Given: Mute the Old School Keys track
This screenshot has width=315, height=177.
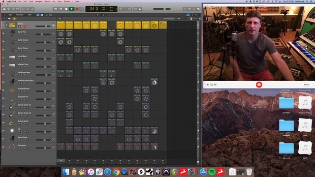Looking at the screenshot, I should (20, 75).
